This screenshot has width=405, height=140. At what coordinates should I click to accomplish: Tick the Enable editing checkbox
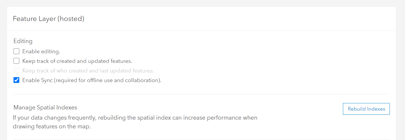[x=16, y=52]
